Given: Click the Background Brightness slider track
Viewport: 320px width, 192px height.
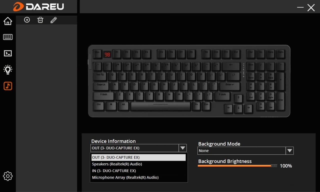Looking at the screenshot, I should [237, 166].
